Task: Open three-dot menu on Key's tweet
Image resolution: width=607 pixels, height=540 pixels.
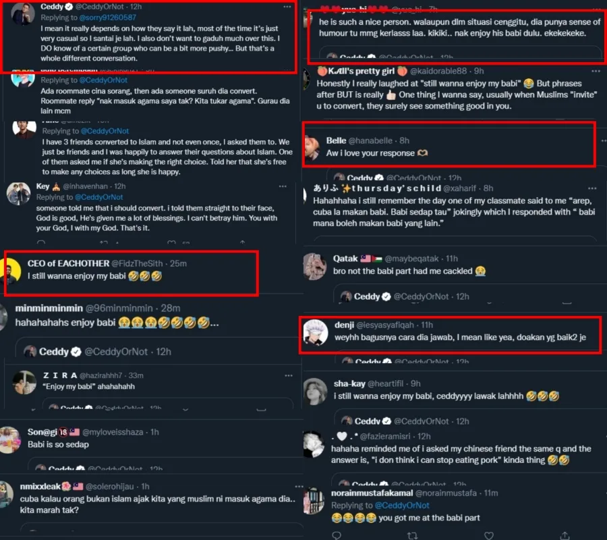Action: click(283, 186)
